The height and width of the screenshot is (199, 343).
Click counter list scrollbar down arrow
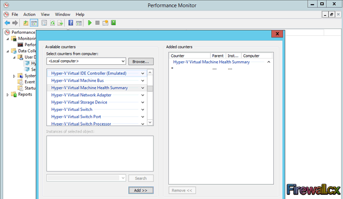click(x=150, y=122)
